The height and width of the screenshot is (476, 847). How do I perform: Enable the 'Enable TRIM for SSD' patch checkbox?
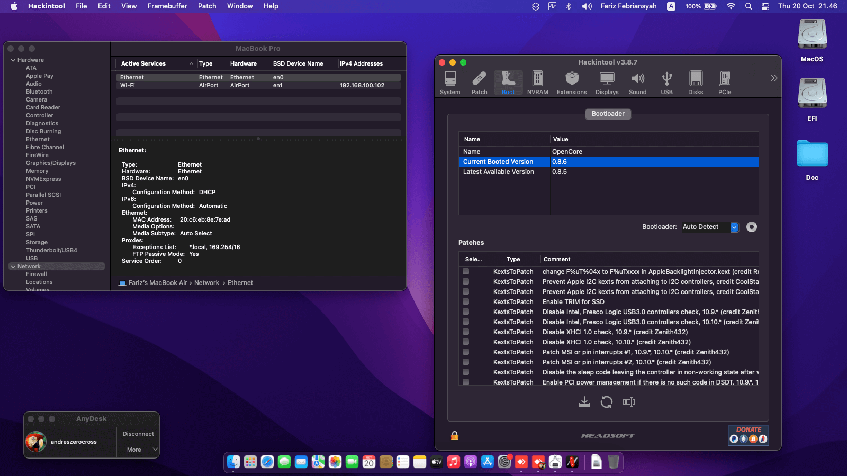click(x=466, y=302)
